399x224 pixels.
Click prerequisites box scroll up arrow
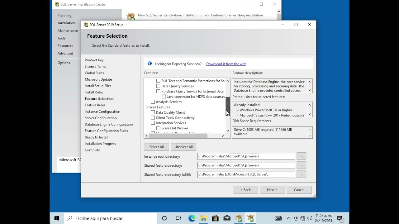coord(310,105)
